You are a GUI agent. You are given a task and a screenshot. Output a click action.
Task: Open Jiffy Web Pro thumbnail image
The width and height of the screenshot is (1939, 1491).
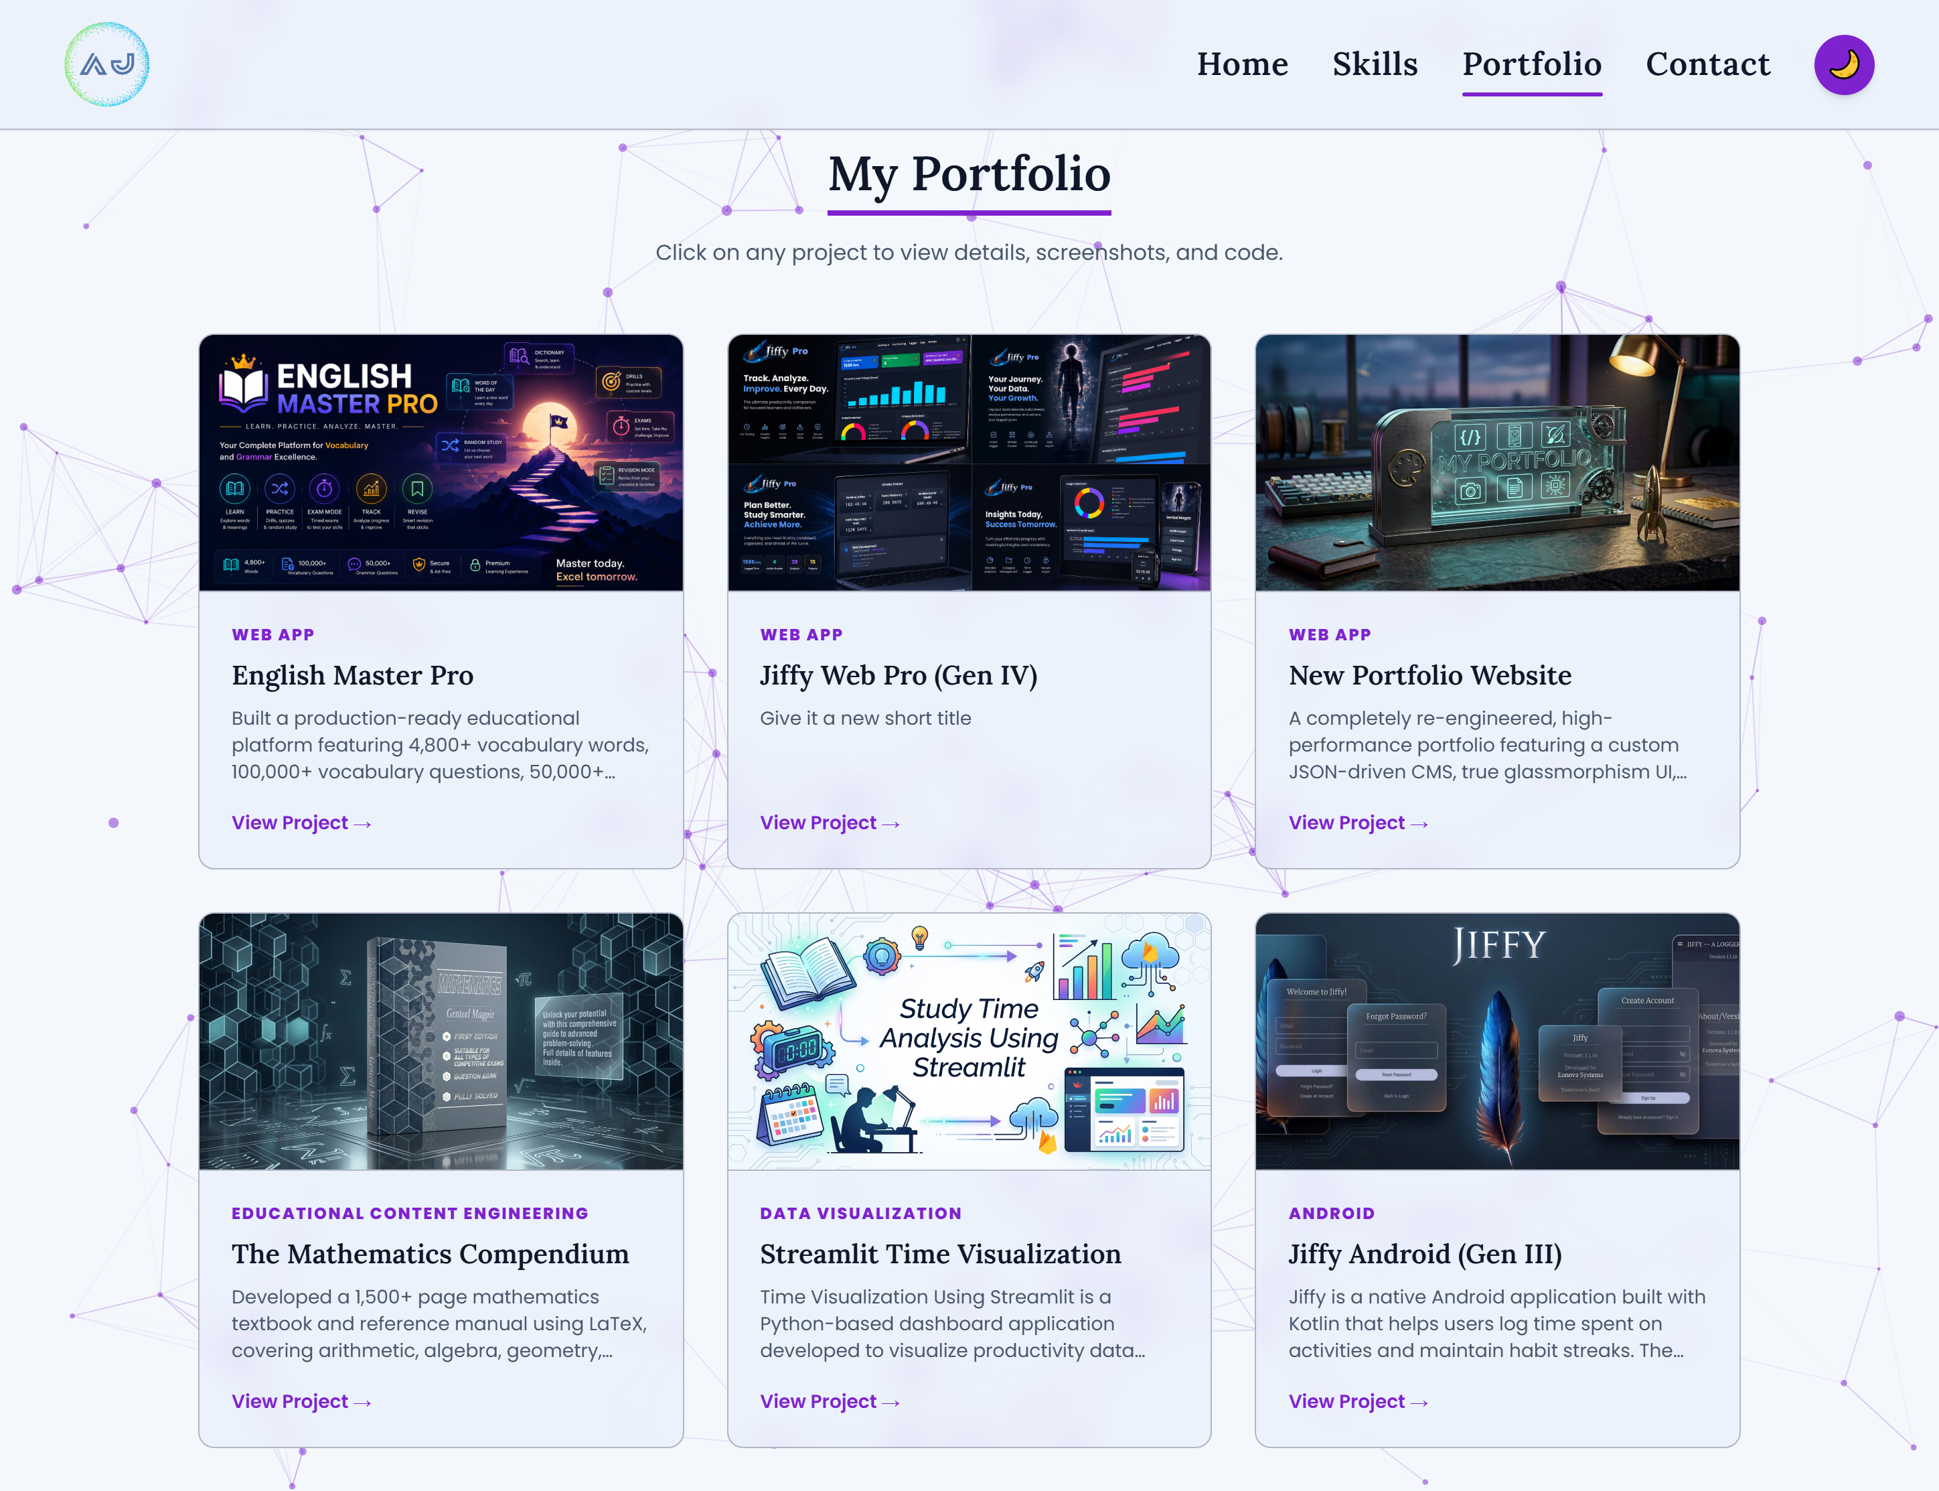pyautogui.click(x=969, y=462)
